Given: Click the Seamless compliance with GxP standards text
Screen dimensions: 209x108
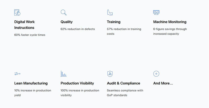Looking at the screenshot, I should click(125, 93).
